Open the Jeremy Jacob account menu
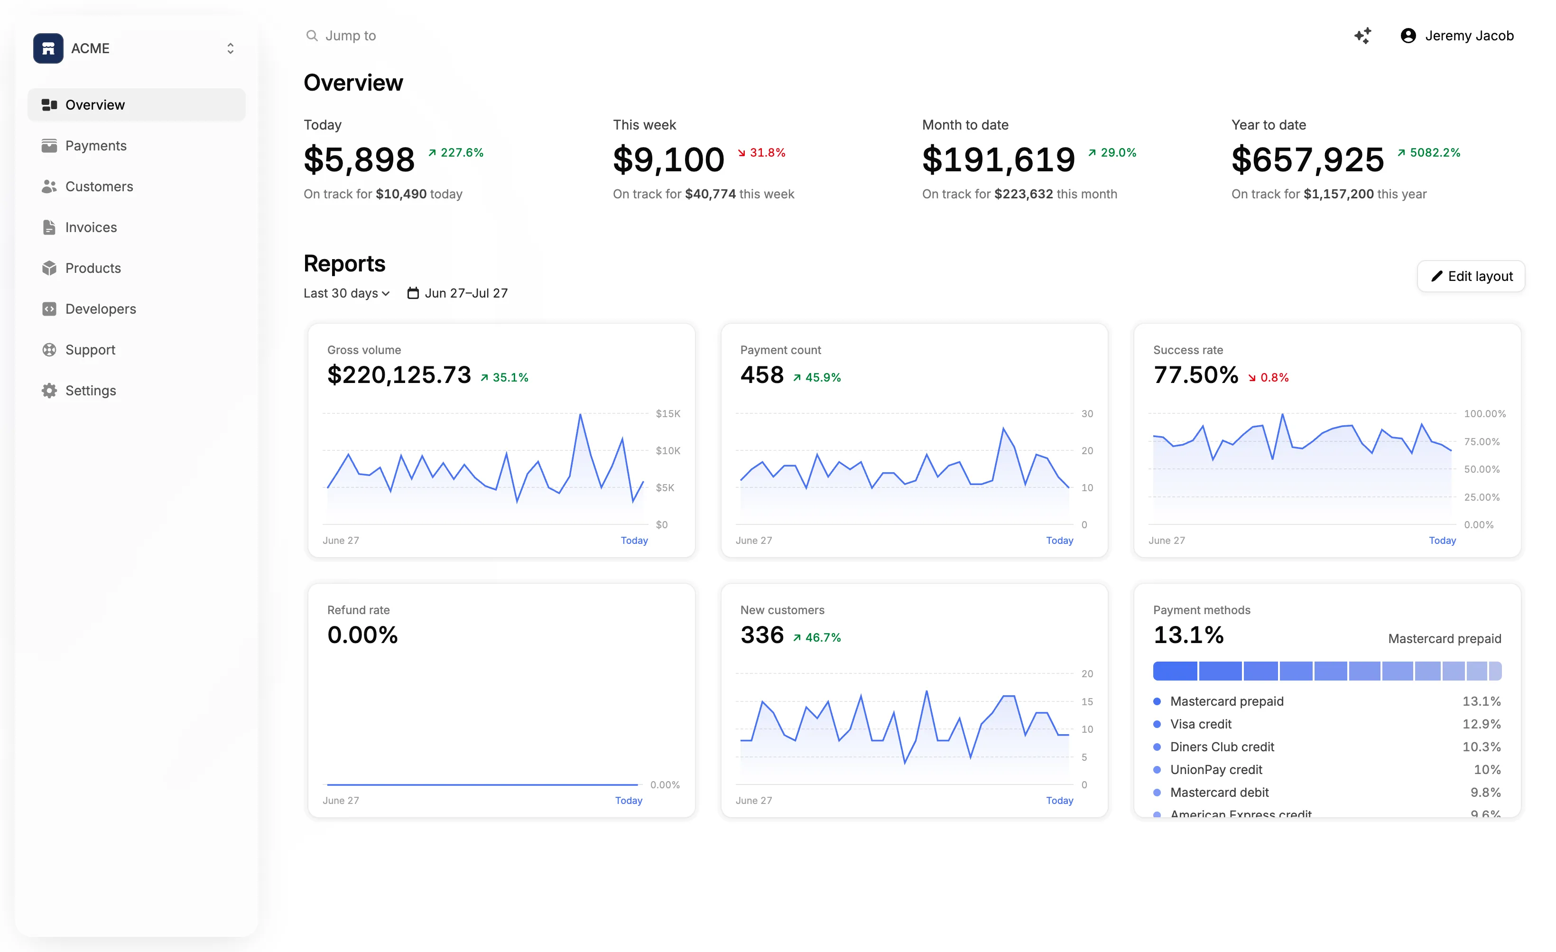Viewport: 1556px width, 952px height. click(1457, 36)
